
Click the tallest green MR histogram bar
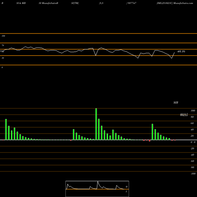point(96,124)
